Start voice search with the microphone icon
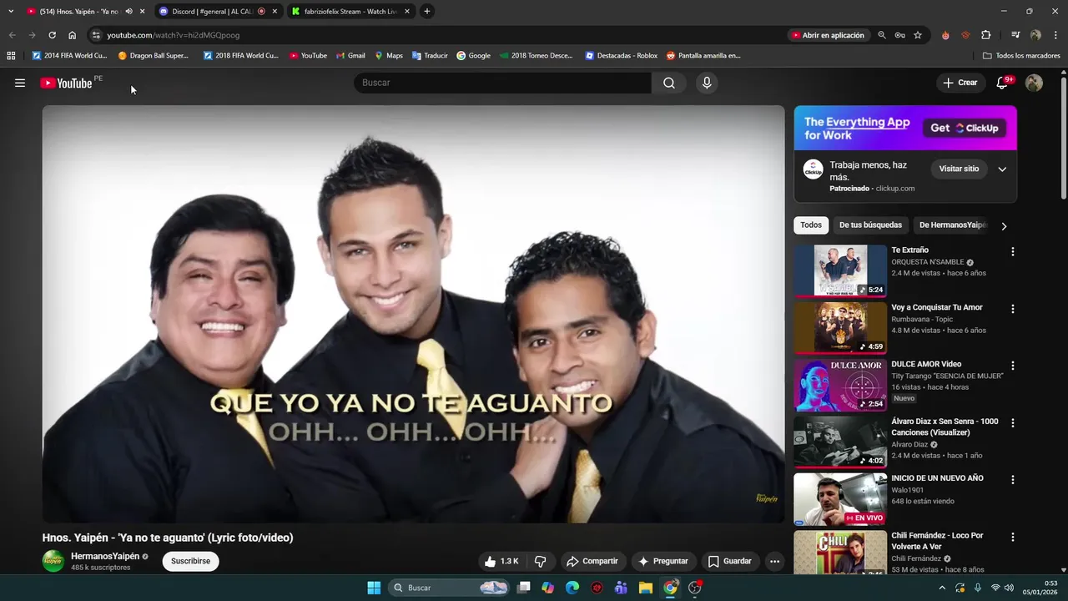The height and width of the screenshot is (601, 1068). (x=707, y=83)
